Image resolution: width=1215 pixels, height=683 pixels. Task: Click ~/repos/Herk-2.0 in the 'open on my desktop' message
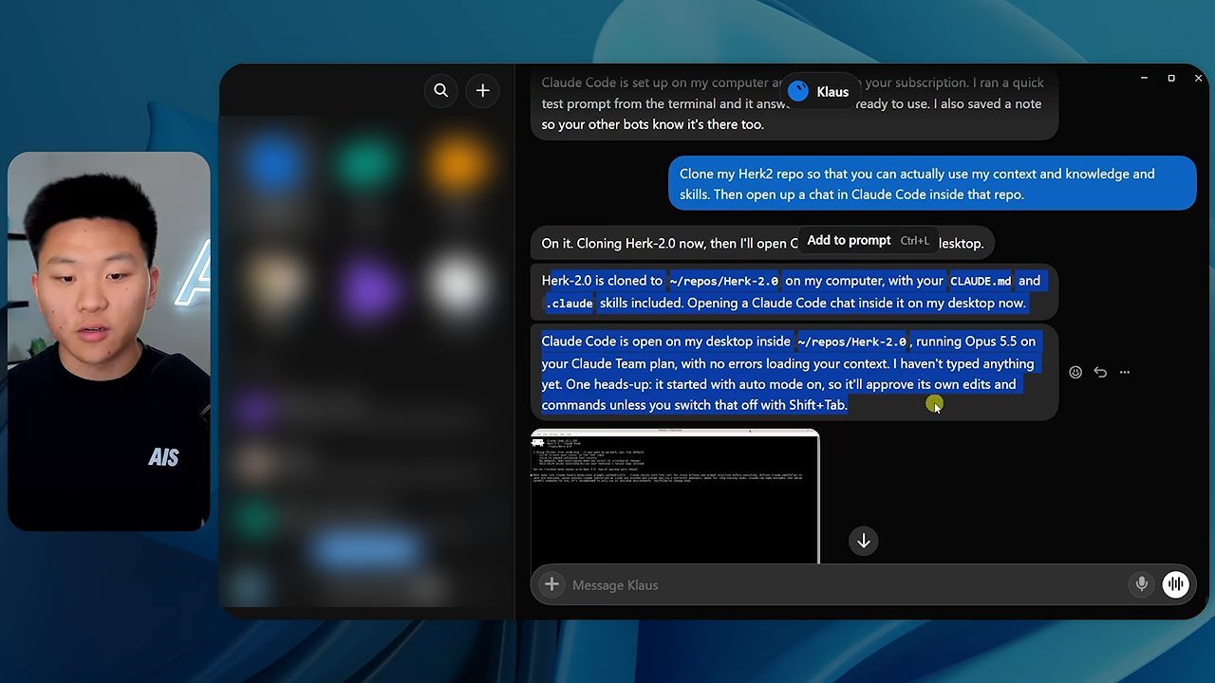[851, 341]
